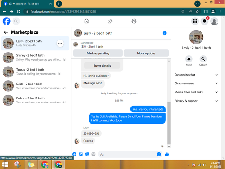Image resolution: width=225 pixels, height=169 pixels.
Task: Show hidden icons arrow in system tray
Action: [188, 165]
